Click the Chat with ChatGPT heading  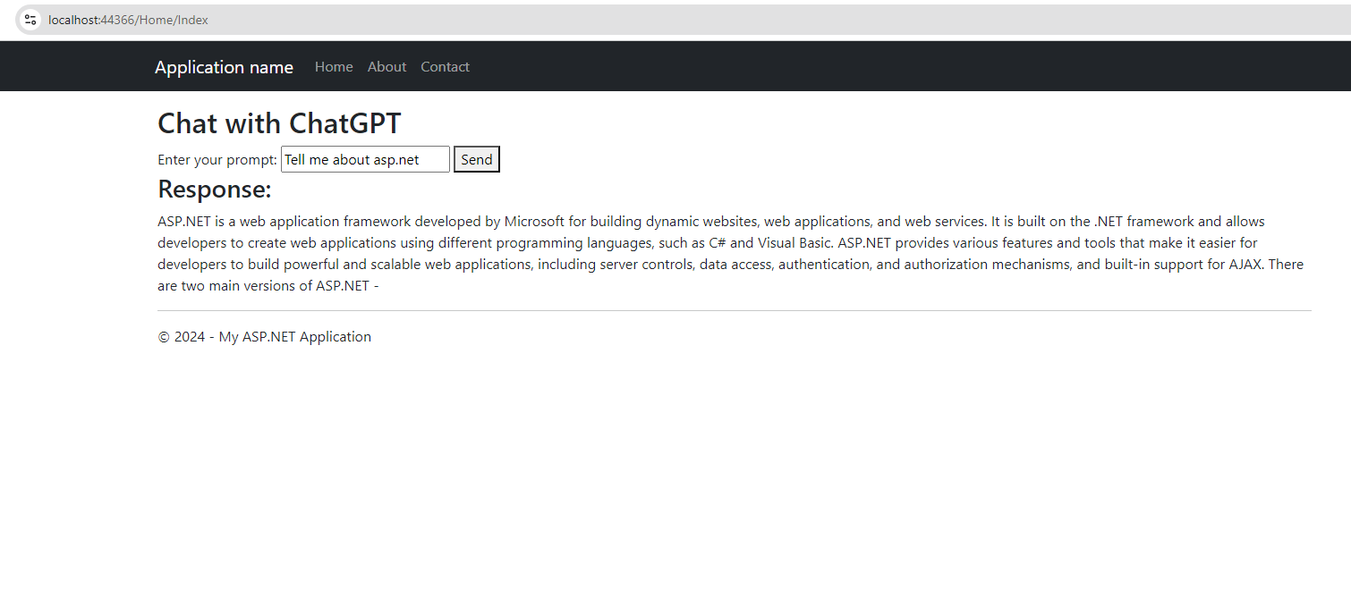[279, 123]
